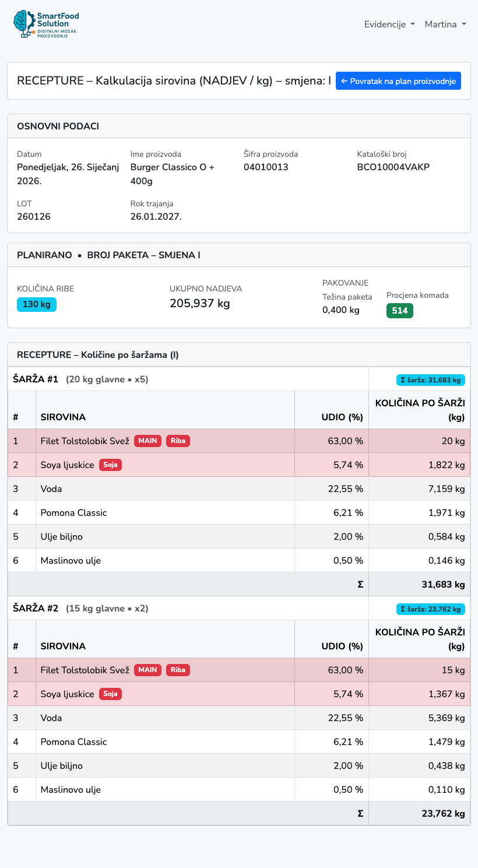Screen dimensions: 478x868
Task: Click Riba badge in Šarža #2
Action: pos(178,670)
